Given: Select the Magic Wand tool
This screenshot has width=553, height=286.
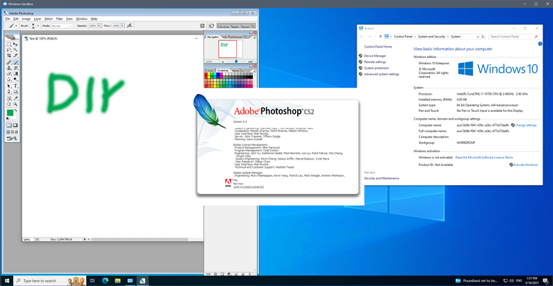Looking at the screenshot, I should 15,50.
